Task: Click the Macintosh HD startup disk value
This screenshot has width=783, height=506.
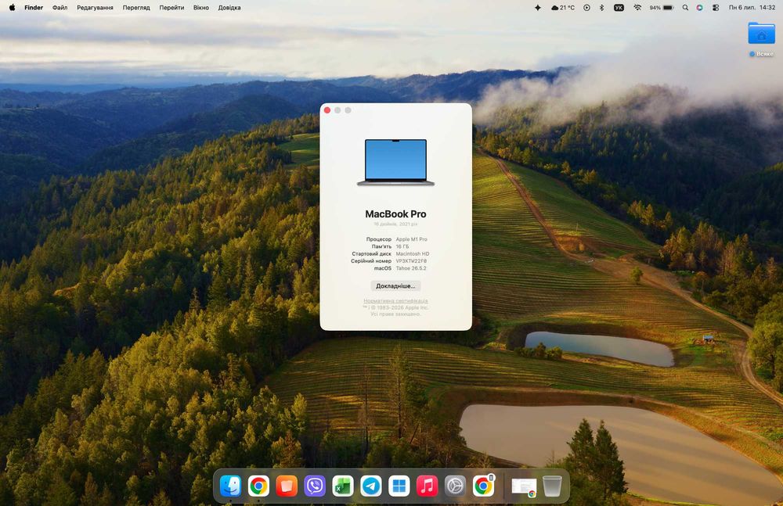Action: (413, 254)
